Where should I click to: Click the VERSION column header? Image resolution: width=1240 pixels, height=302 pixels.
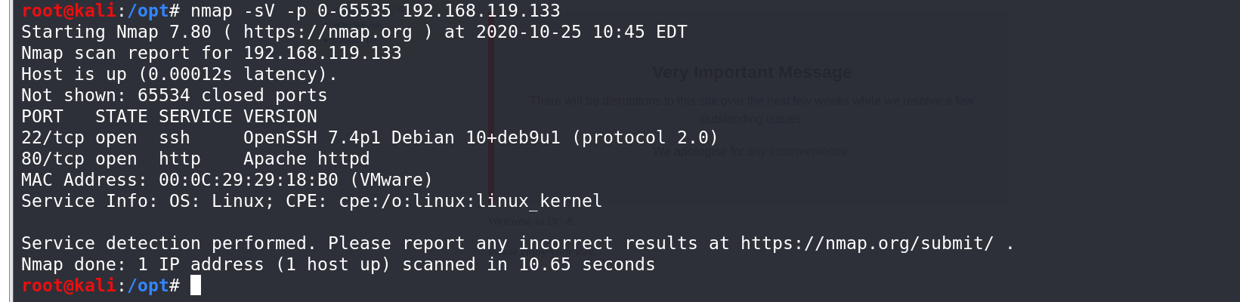click(x=280, y=116)
